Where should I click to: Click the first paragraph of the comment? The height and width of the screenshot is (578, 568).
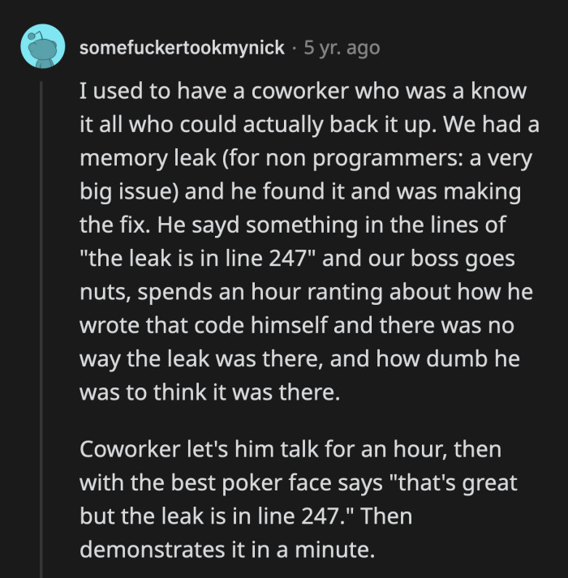(308, 242)
